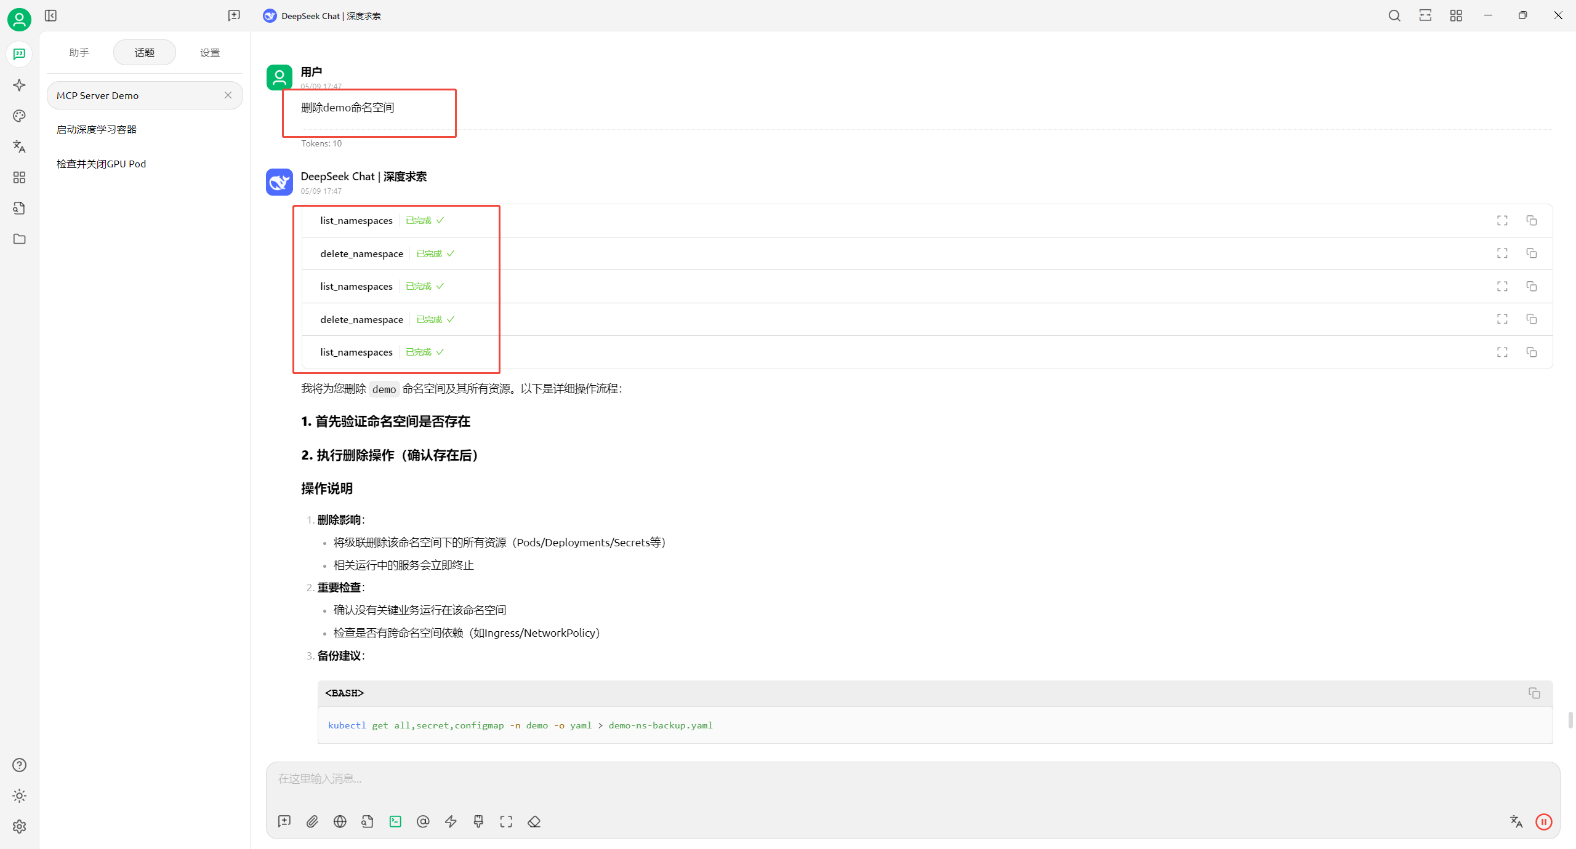Click the eraser clear-context icon

(534, 821)
